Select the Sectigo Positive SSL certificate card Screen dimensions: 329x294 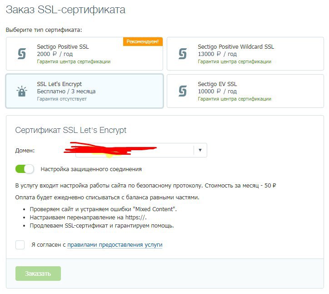[85, 54]
